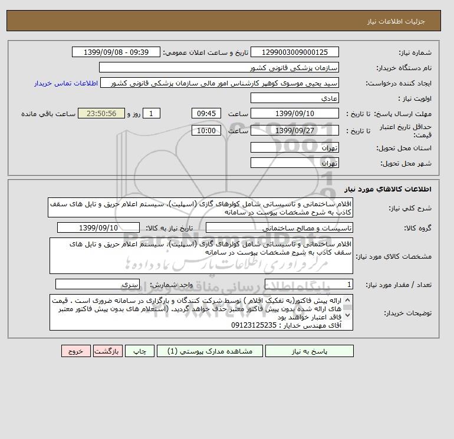This screenshot has width=454, height=439.
Task: Click the ایجاد کننده درخواست label
Action: pos(399,83)
